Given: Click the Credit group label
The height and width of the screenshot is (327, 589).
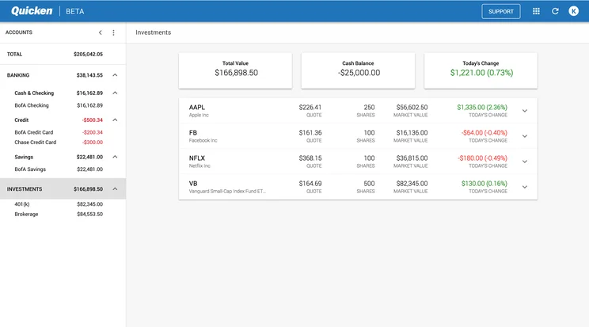Looking at the screenshot, I should click(21, 120).
